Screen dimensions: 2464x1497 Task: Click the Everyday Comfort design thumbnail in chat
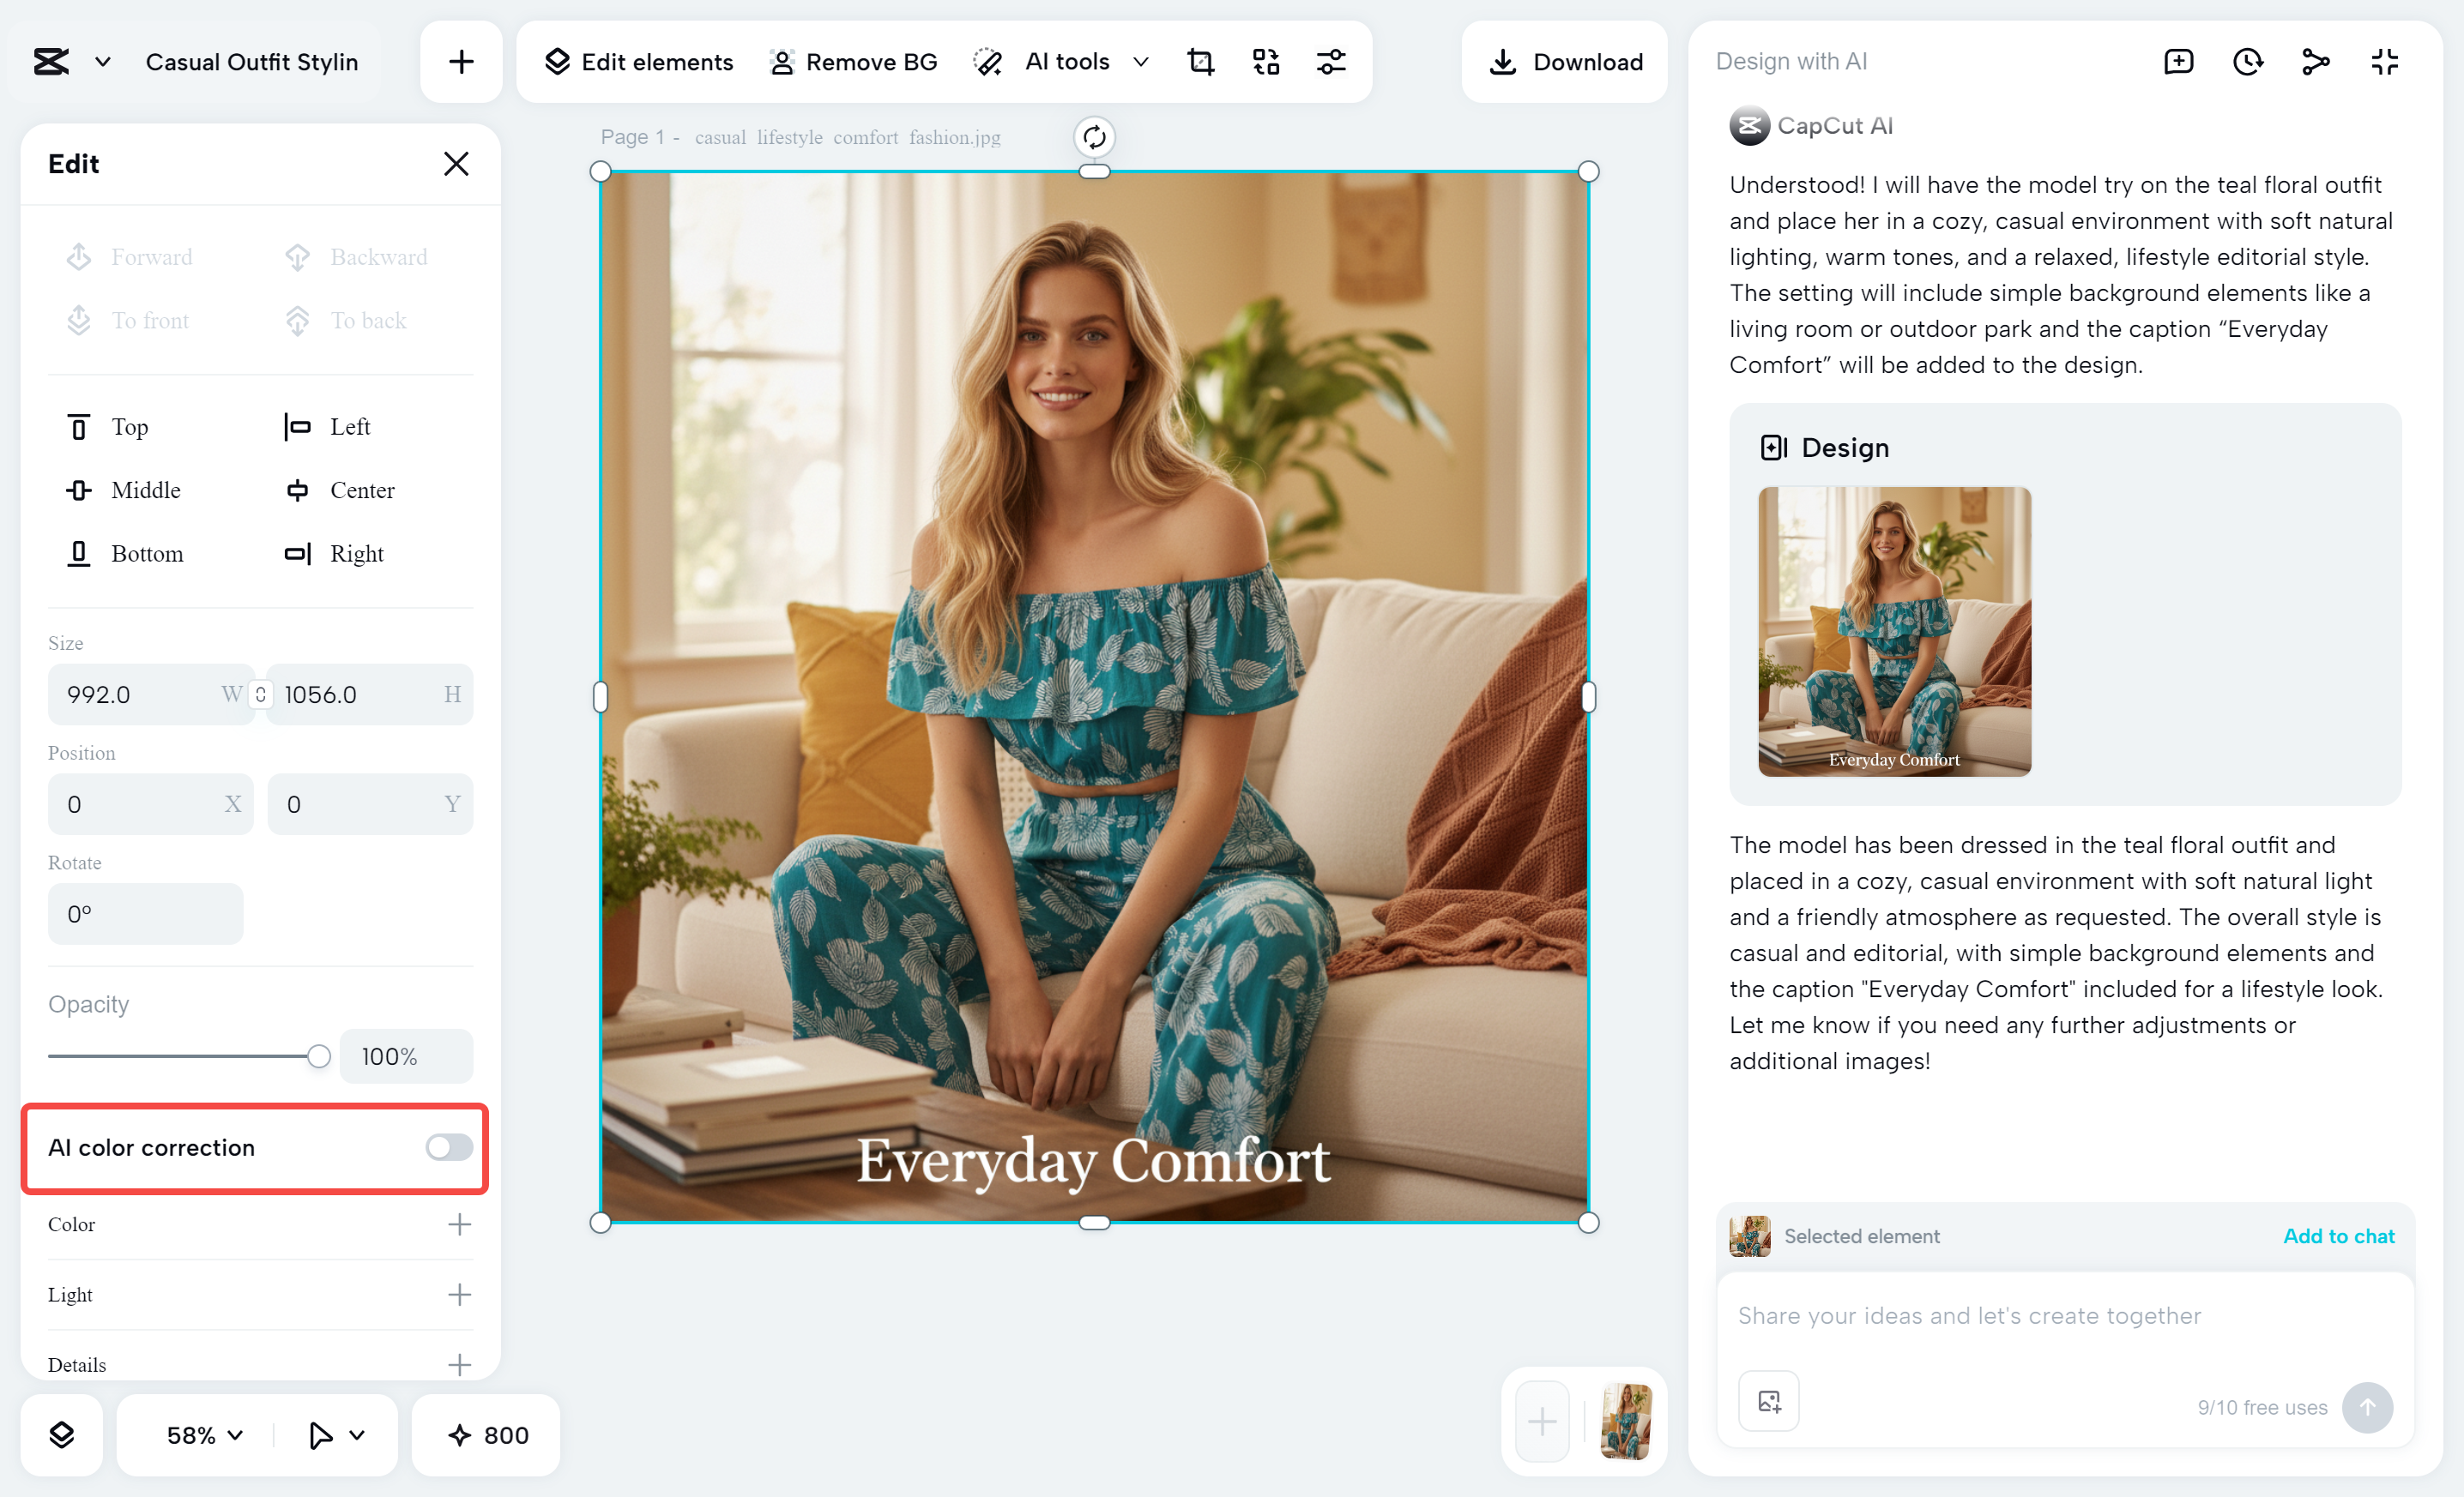coord(1894,632)
